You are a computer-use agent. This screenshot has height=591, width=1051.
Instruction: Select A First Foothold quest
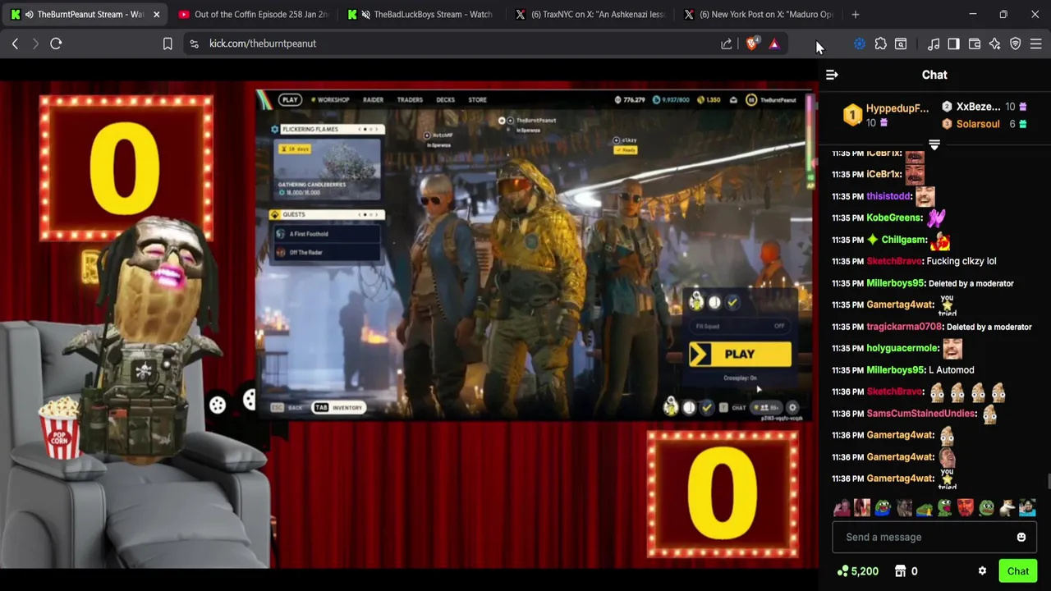coord(328,234)
